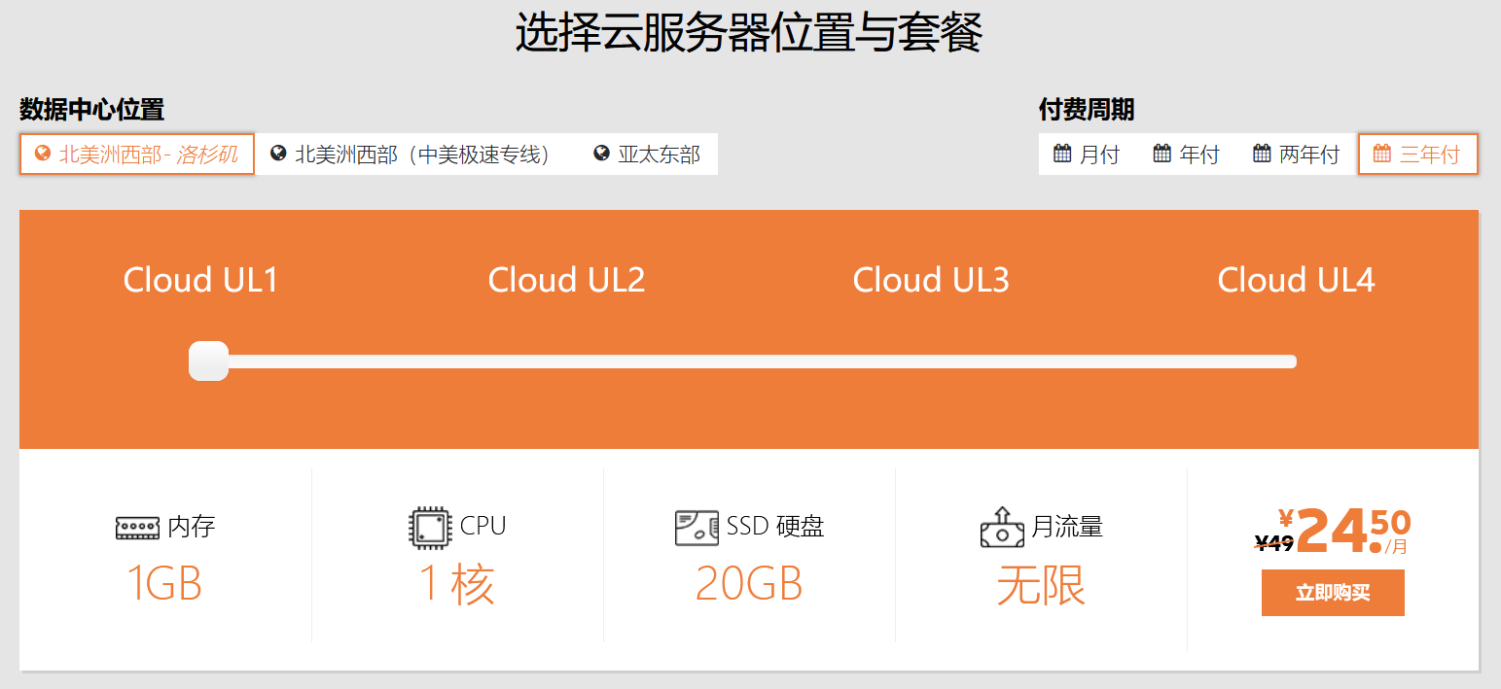The height and width of the screenshot is (689, 1501).
Task: Click the globe icon beside 中美极速专线 option
Action: (278, 154)
